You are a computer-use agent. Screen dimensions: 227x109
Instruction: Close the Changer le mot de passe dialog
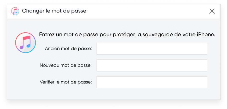212,11
